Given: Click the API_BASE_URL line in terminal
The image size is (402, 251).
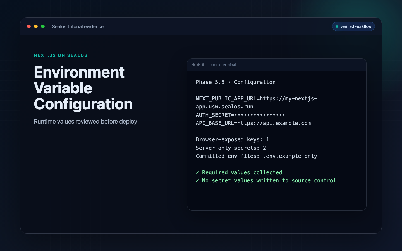Looking at the screenshot, I should tap(253, 123).
